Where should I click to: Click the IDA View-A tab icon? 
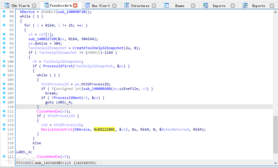coord(7,5)
